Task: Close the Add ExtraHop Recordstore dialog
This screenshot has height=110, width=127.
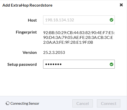Action: (x=121, y=5)
